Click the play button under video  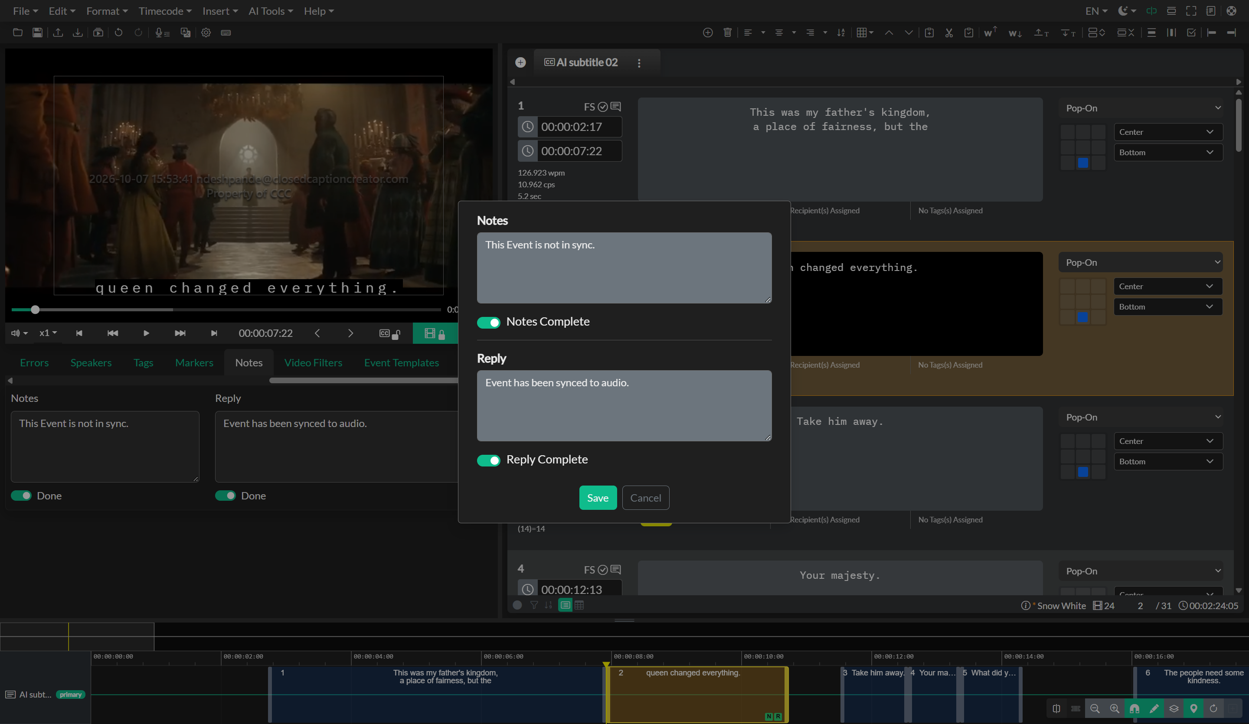coord(146,333)
